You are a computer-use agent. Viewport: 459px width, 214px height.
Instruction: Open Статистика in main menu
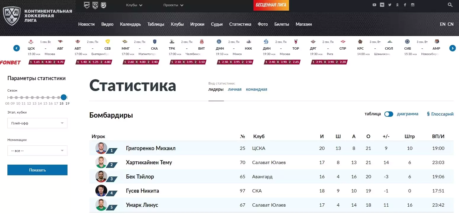[x=240, y=24]
